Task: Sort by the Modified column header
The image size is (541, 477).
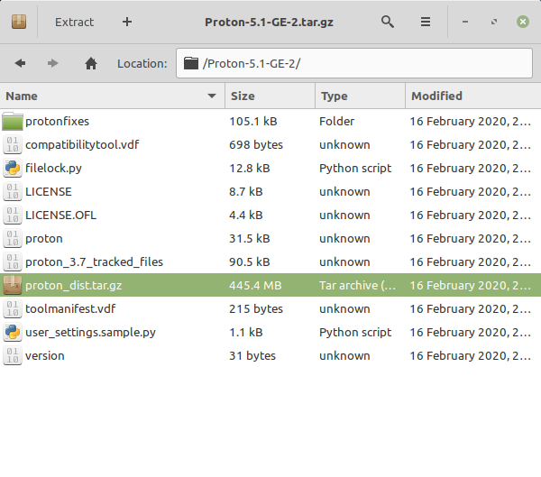Action: click(473, 96)
